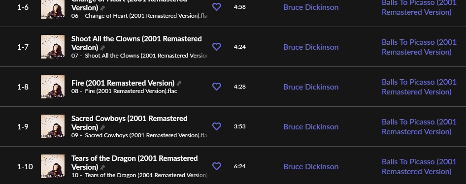
Task: Select Tears of the Dragon track title
Action: coord(134,162)
